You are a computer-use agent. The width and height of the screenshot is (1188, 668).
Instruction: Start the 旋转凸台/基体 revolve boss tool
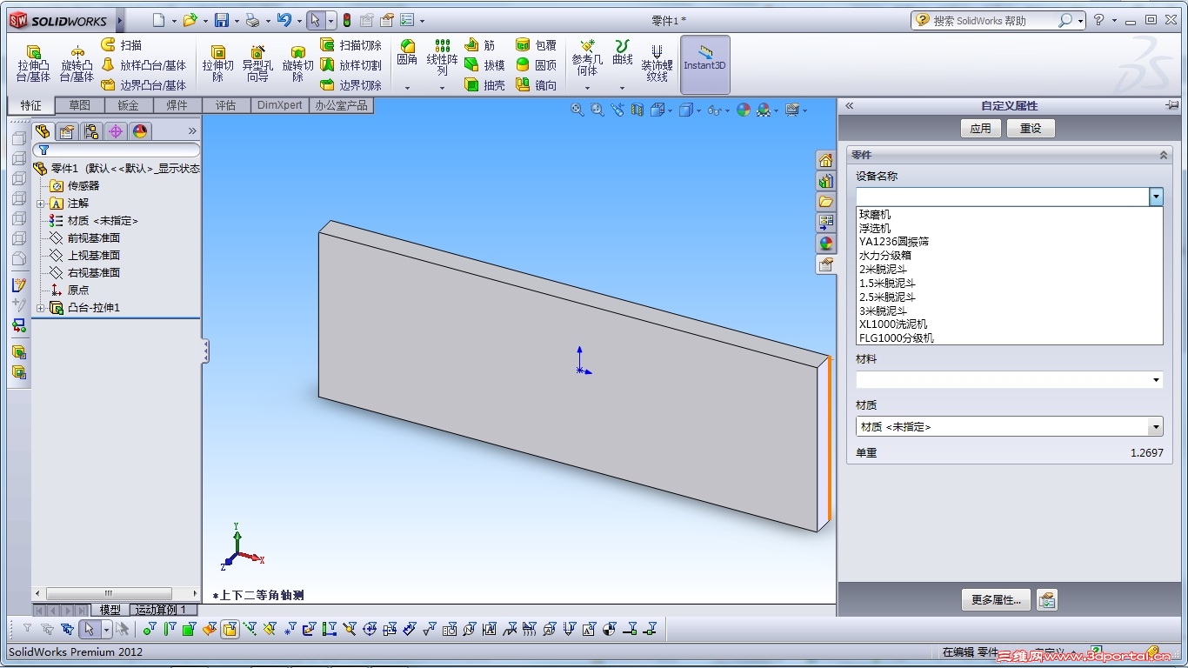click(77, 63)
